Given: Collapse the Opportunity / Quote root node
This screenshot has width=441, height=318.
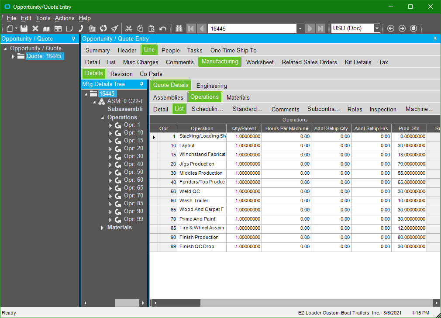Looking at the screenshot, I should coord(5,48).
